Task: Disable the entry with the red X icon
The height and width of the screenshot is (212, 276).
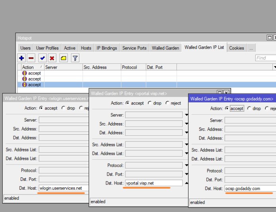Action: click(x=52, y=58)
